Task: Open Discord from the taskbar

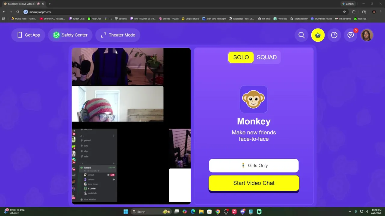Action: coord(242,211)
